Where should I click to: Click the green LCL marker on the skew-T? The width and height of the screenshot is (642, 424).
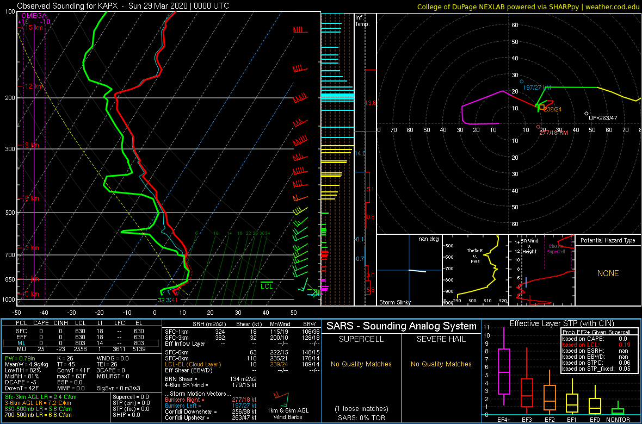pyautogui.click(x=267, y=286)
